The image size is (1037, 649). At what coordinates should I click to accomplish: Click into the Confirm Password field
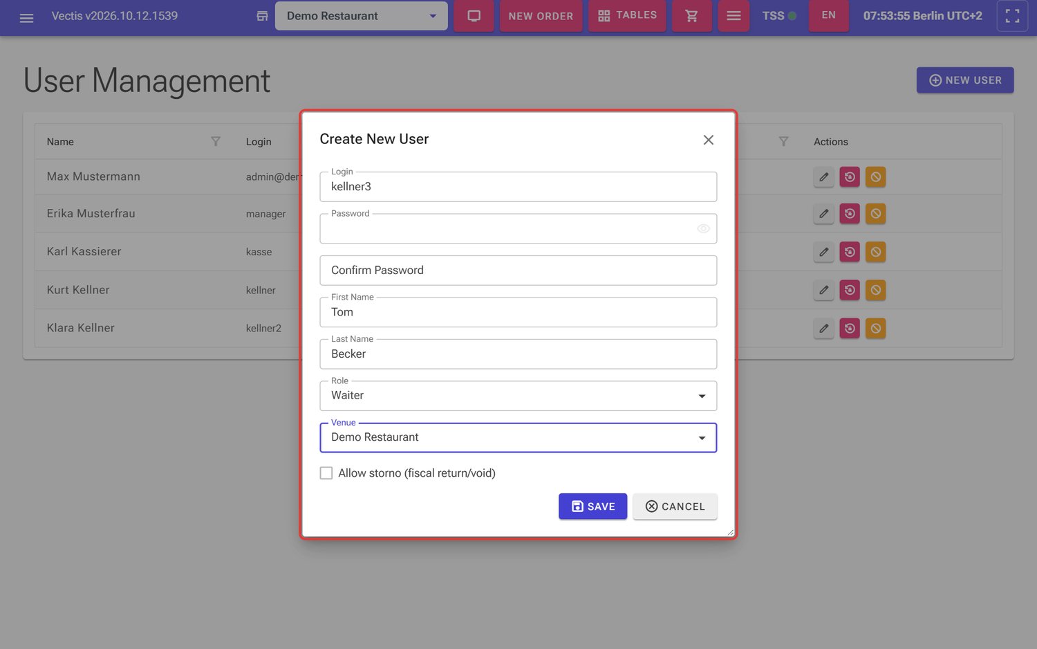tap(518, 271)
